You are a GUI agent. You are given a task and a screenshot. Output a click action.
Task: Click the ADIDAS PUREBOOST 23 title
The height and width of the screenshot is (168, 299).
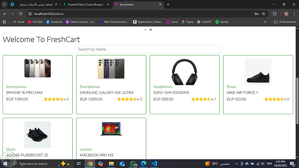(27, 155)
